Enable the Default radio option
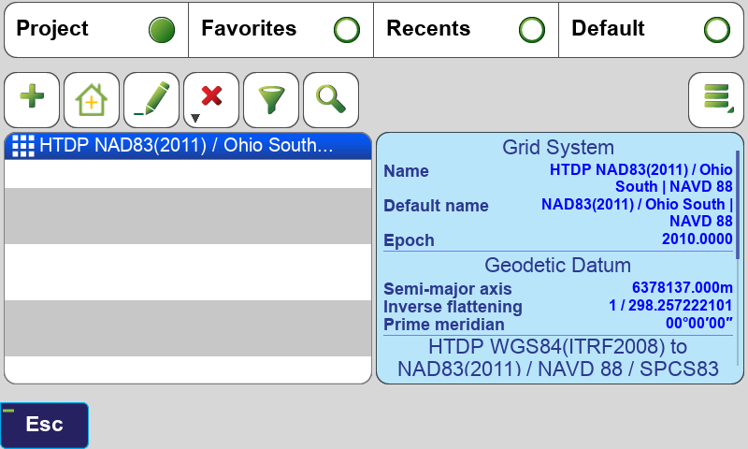 [x=717, y=30]
